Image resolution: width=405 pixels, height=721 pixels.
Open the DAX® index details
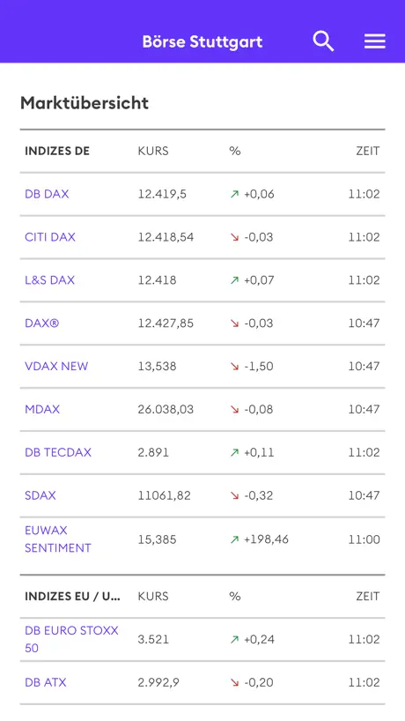click(x=41, y=323)
